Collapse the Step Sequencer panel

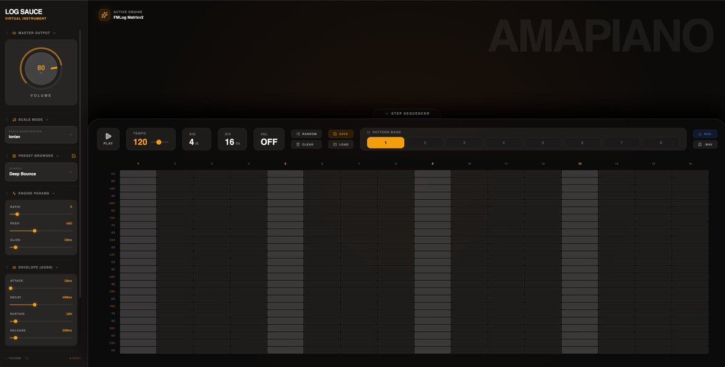tap(407, 113)
